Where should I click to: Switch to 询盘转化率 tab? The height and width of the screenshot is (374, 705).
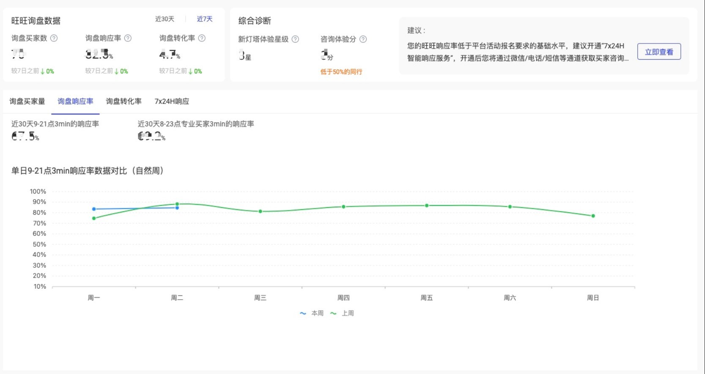123,101
